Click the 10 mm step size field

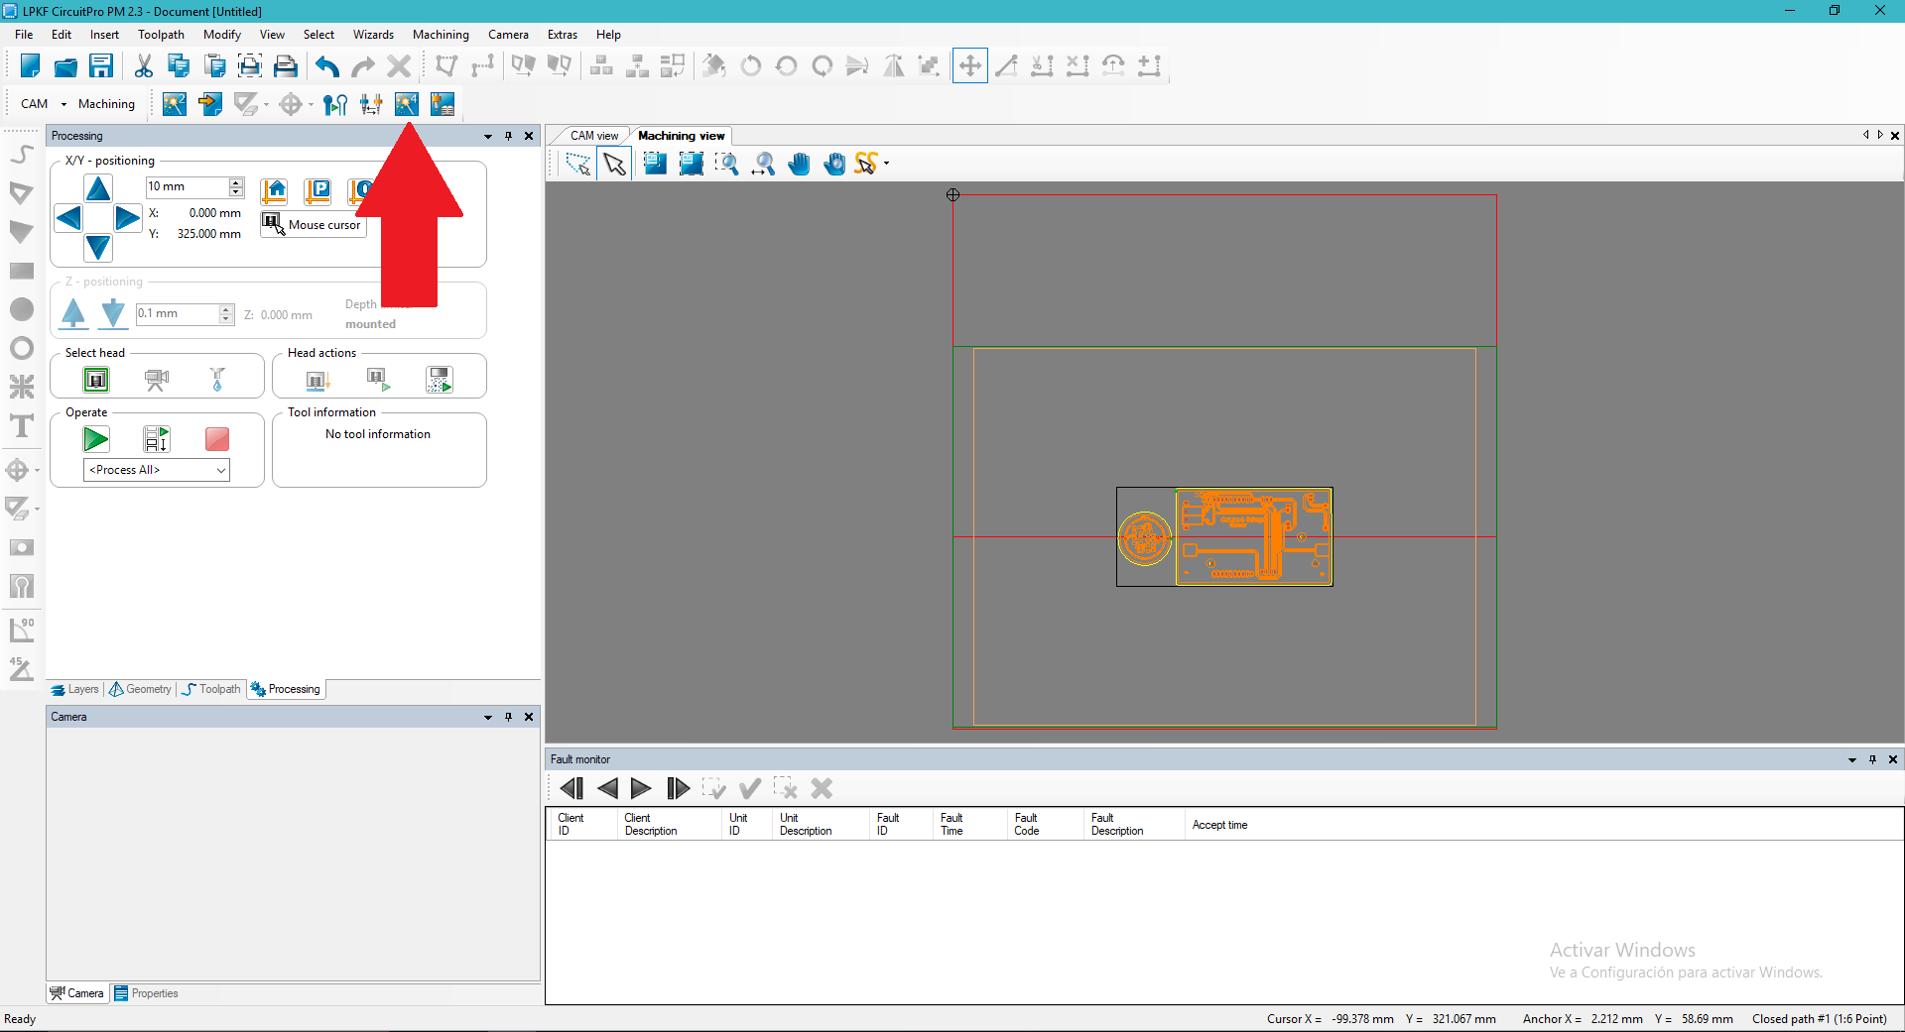pyautogui.click(x=187, y=186)
